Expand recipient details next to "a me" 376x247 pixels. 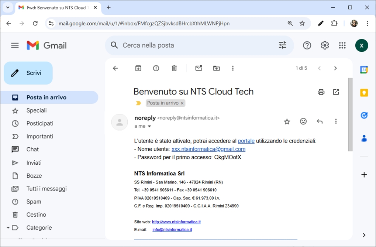coord(149,126)
